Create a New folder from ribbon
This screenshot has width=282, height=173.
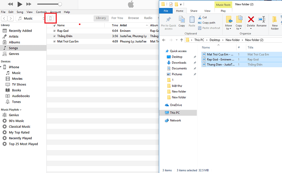pyautogui.click(x=275, y=23)
